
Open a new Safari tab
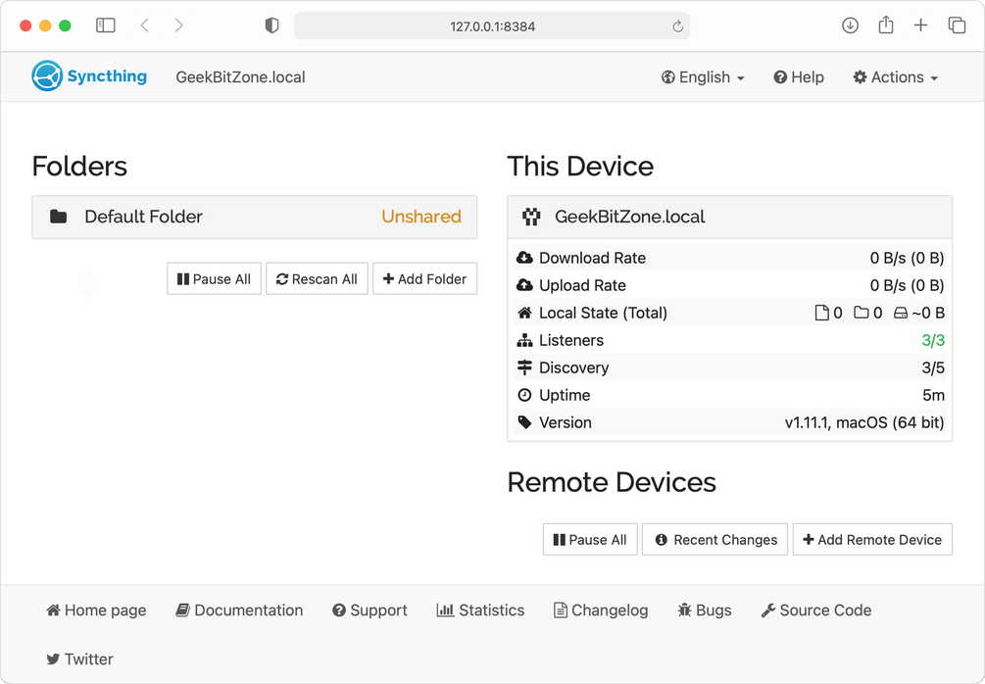click(920, 25)
